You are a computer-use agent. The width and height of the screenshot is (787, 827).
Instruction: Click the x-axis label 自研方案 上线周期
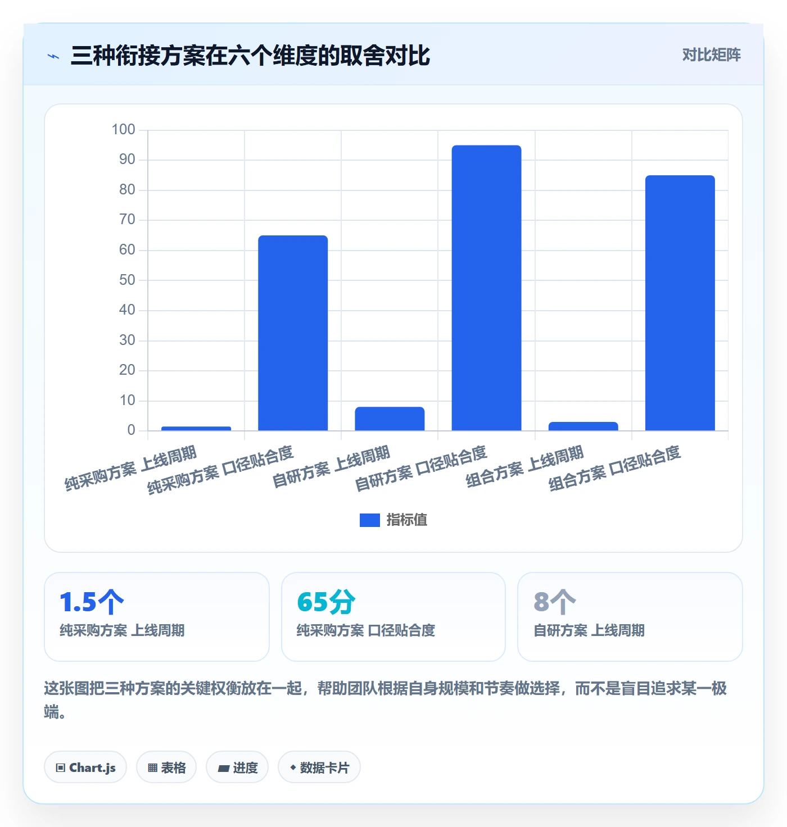pos(331,467)
